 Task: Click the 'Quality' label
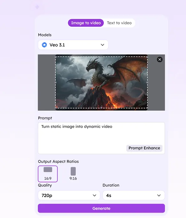(x=45, y=185)
